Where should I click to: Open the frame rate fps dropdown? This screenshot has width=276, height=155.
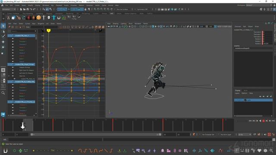tap(245, 134)
